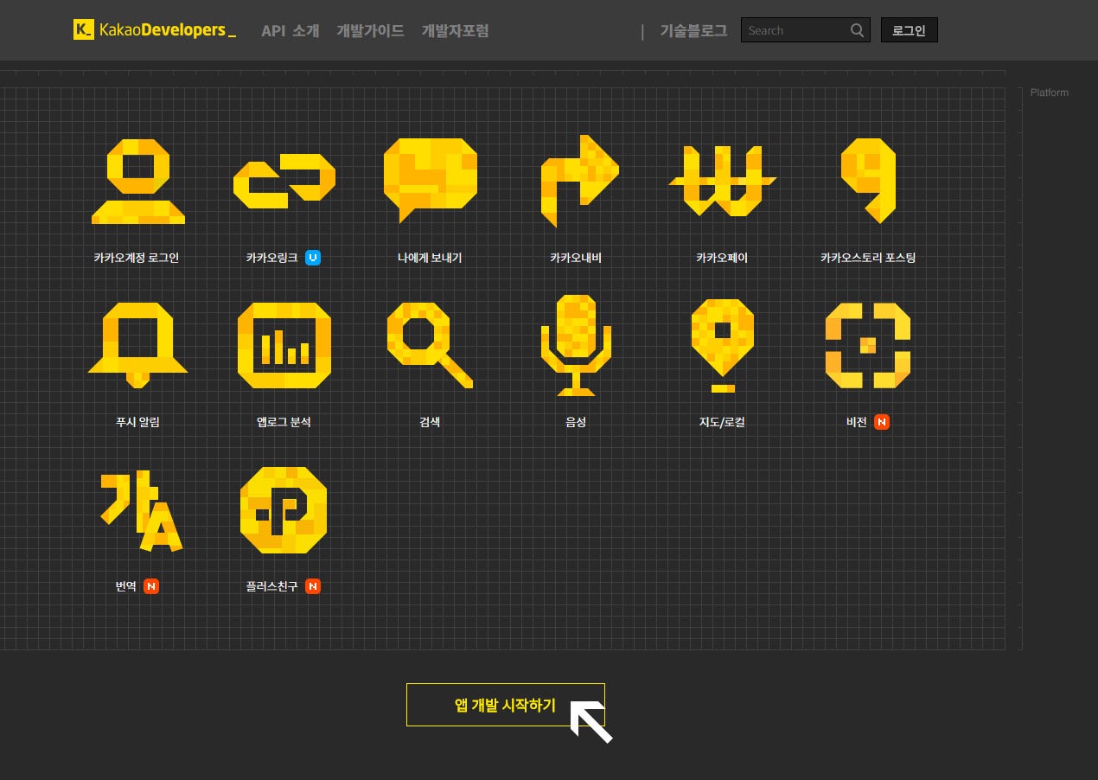Click the magnifier icon in search box

[857, 30]
